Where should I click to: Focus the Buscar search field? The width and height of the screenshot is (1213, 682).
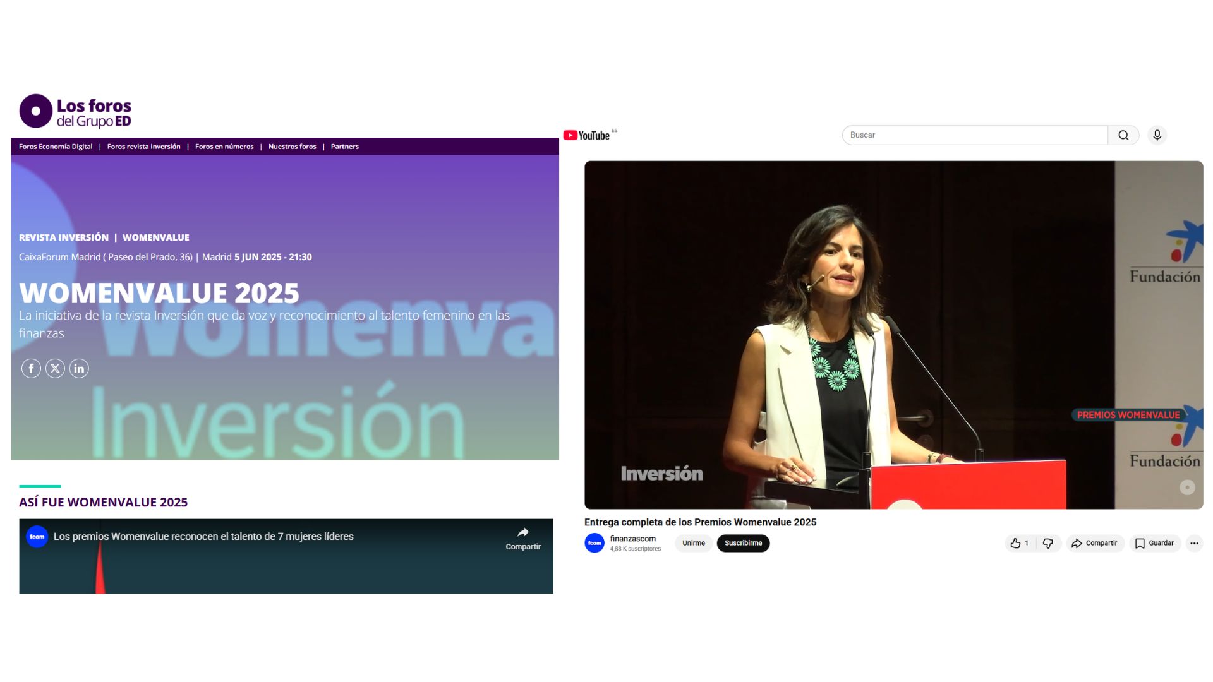[x=974, y=135]
